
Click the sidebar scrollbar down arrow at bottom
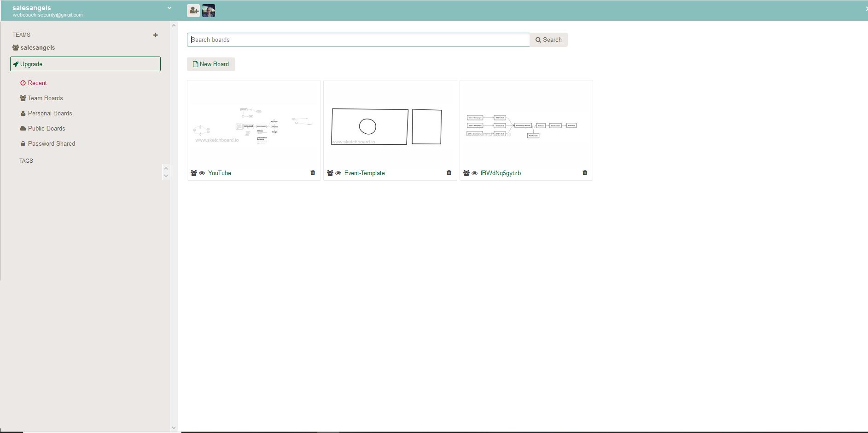(174, 427)
